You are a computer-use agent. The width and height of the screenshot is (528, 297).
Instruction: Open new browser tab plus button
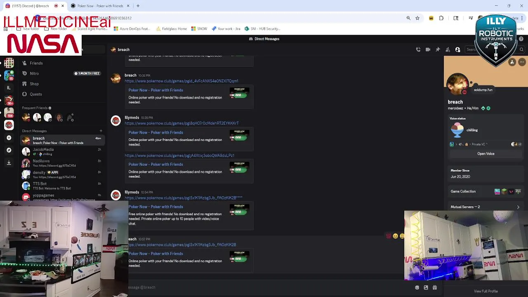pyautogui.click(x=138, y=6)
